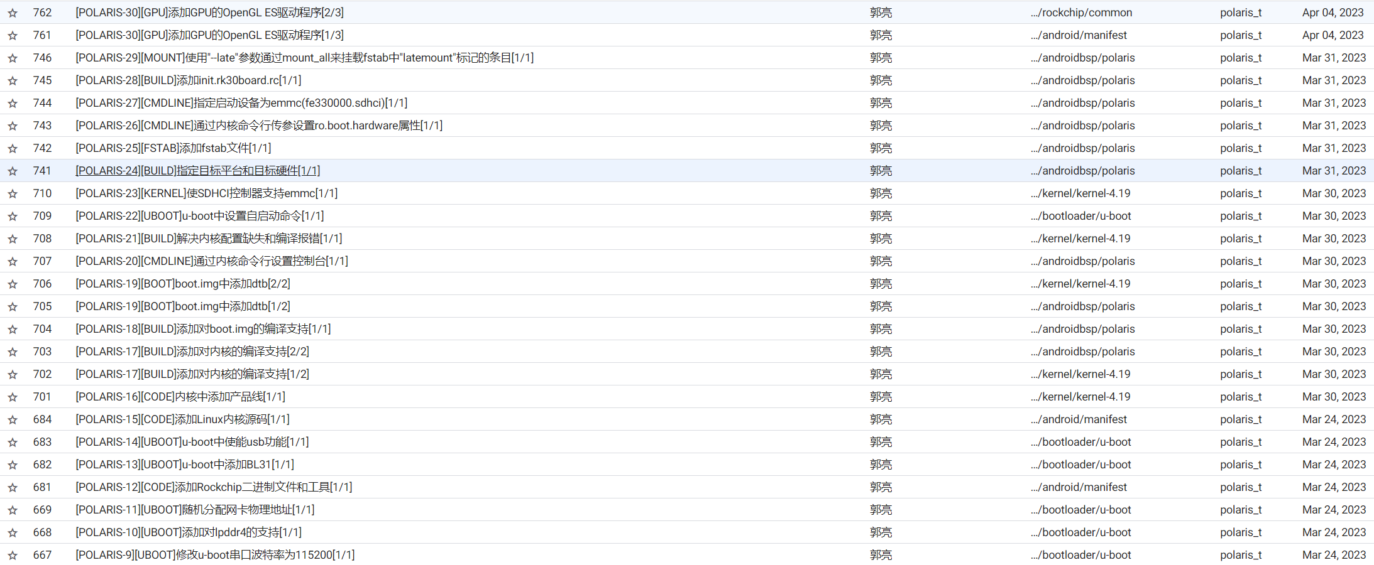Screen dimensions: 1374x565
Task: Toggle the star icon for change 704
Action: pyautogui.click(x=13, y=329)
